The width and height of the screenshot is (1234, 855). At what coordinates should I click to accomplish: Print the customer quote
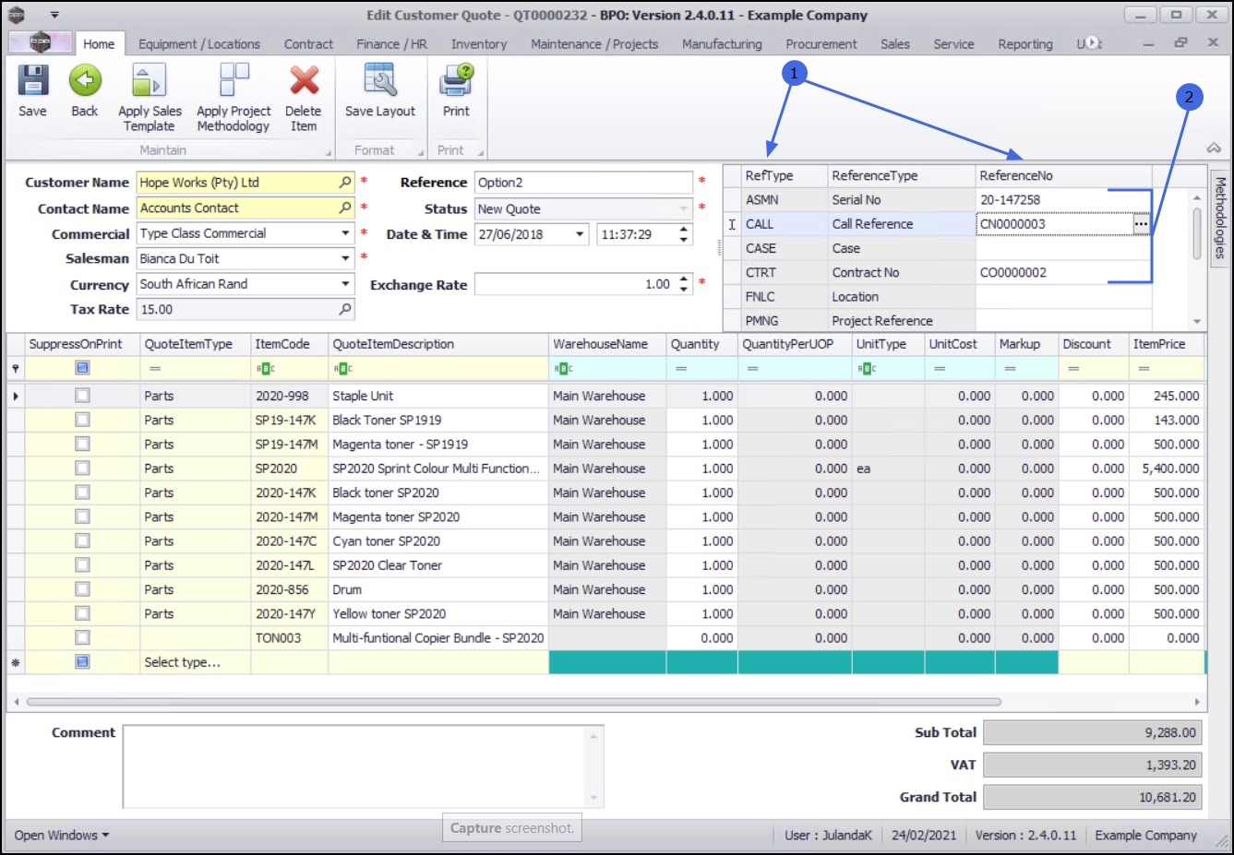(456, 91)
